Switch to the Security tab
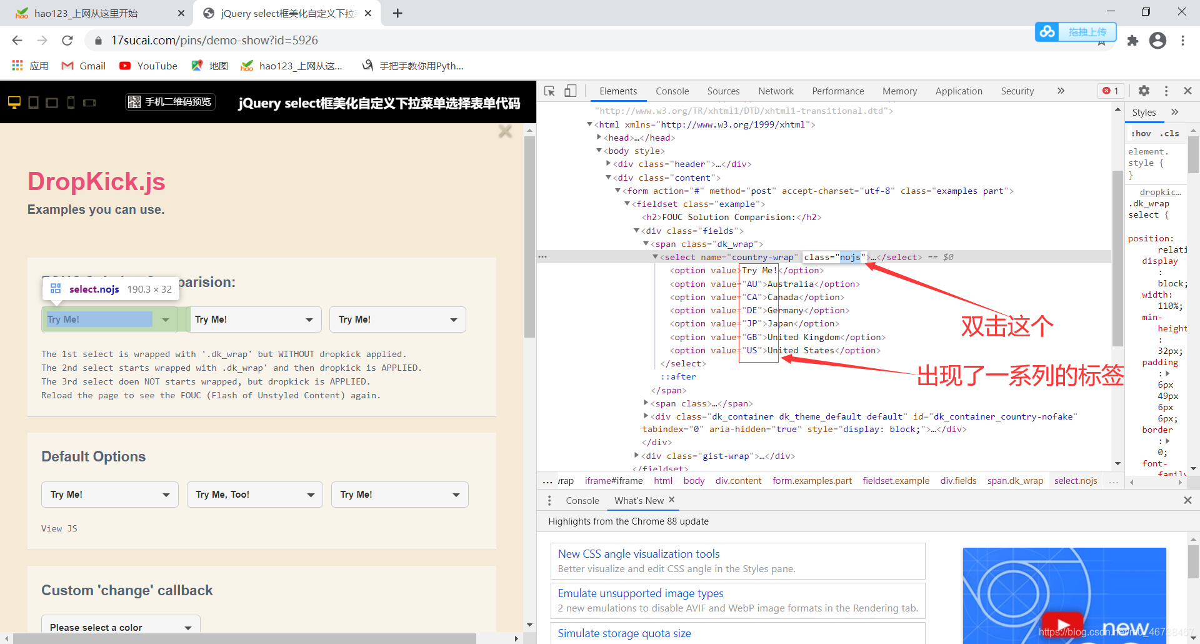The width and height of the screenshot is (1200, 644). [x=1017, y=91]
